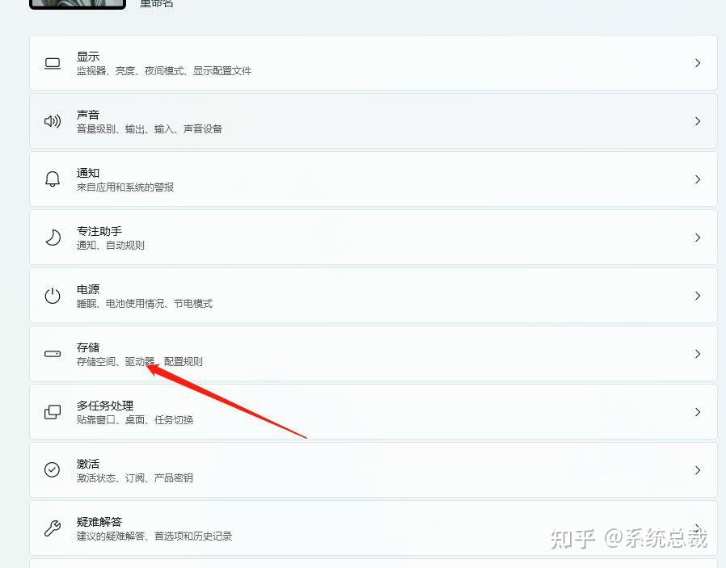This screenshot has height=568, width=726.
Task: Open 激活 activation settings label
Action: coord(88,464)
